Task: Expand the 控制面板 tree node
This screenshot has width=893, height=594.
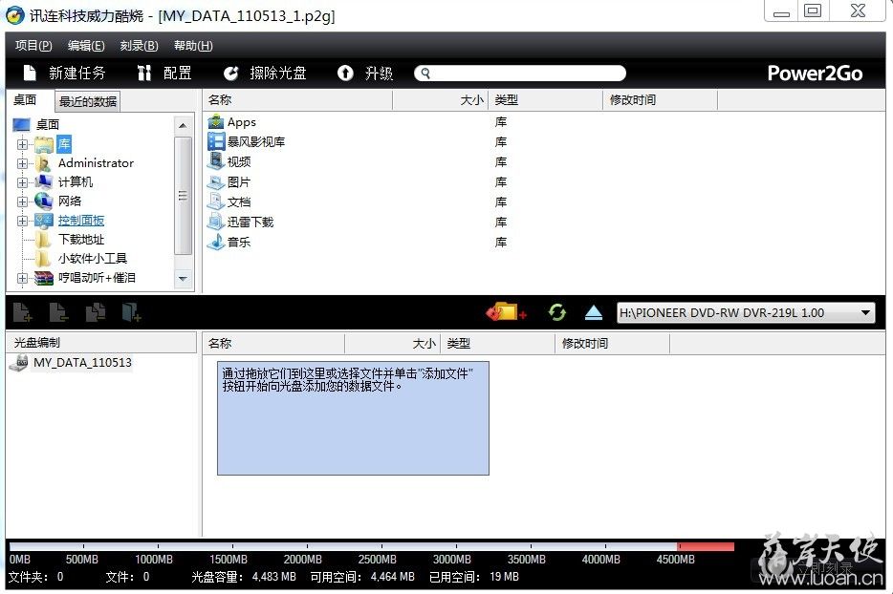Action: [22, 221]
